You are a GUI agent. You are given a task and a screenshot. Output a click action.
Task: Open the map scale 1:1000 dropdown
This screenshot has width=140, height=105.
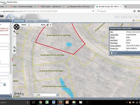coord(58,95)
